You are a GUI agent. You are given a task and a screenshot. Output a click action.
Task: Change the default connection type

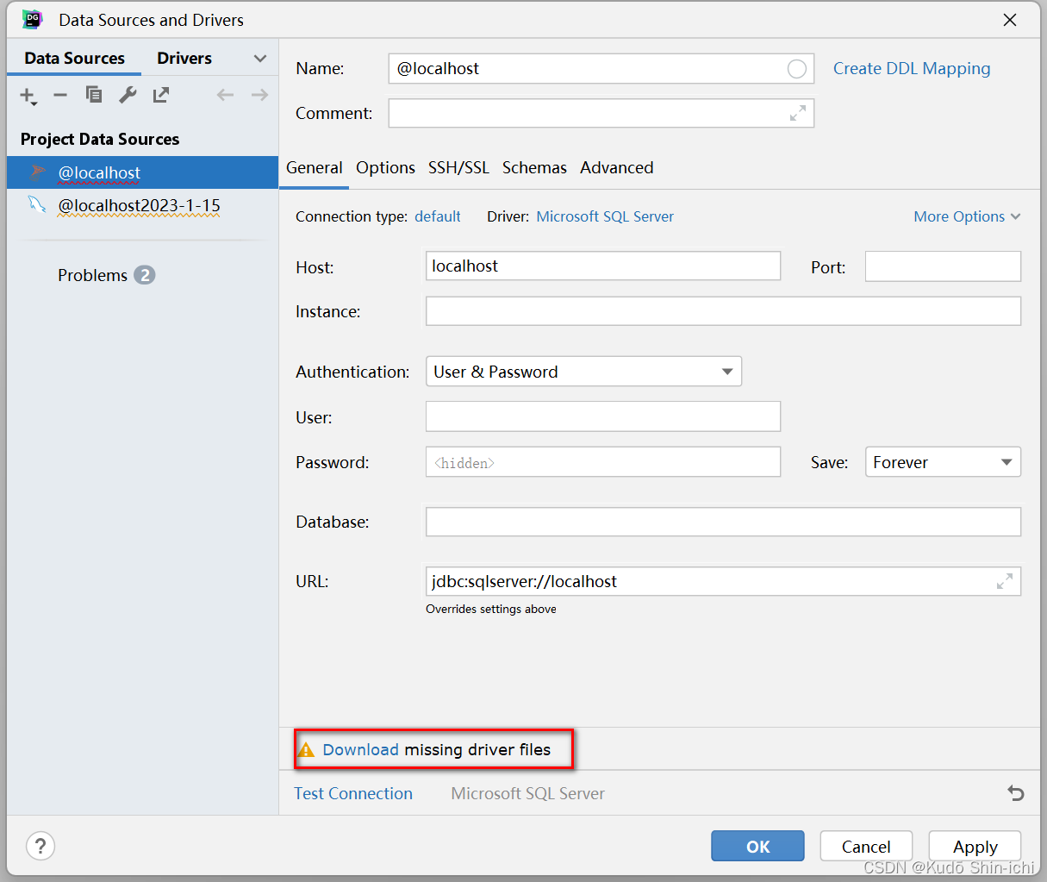click(438, 216)
